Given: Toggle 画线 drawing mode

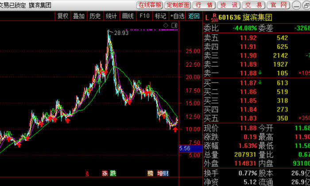Looking at the screenshot, I should pos(128,16).
